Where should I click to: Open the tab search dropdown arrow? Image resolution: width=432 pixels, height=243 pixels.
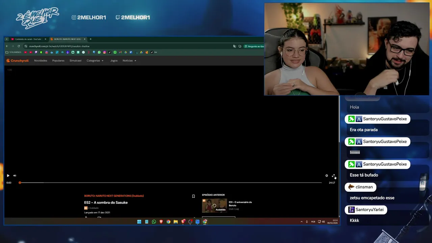tap(6, 39)
